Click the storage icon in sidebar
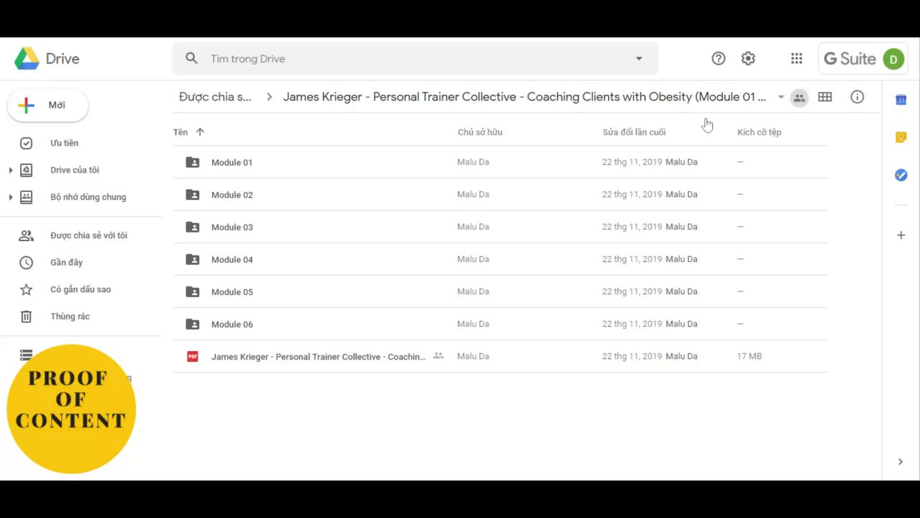920x518 pixels. 26,354
